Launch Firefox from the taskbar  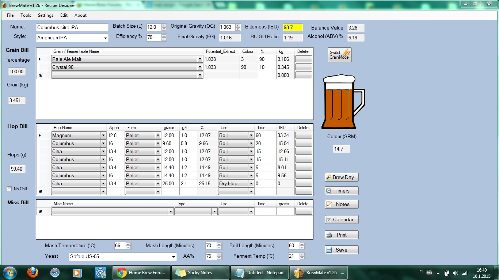33,272
